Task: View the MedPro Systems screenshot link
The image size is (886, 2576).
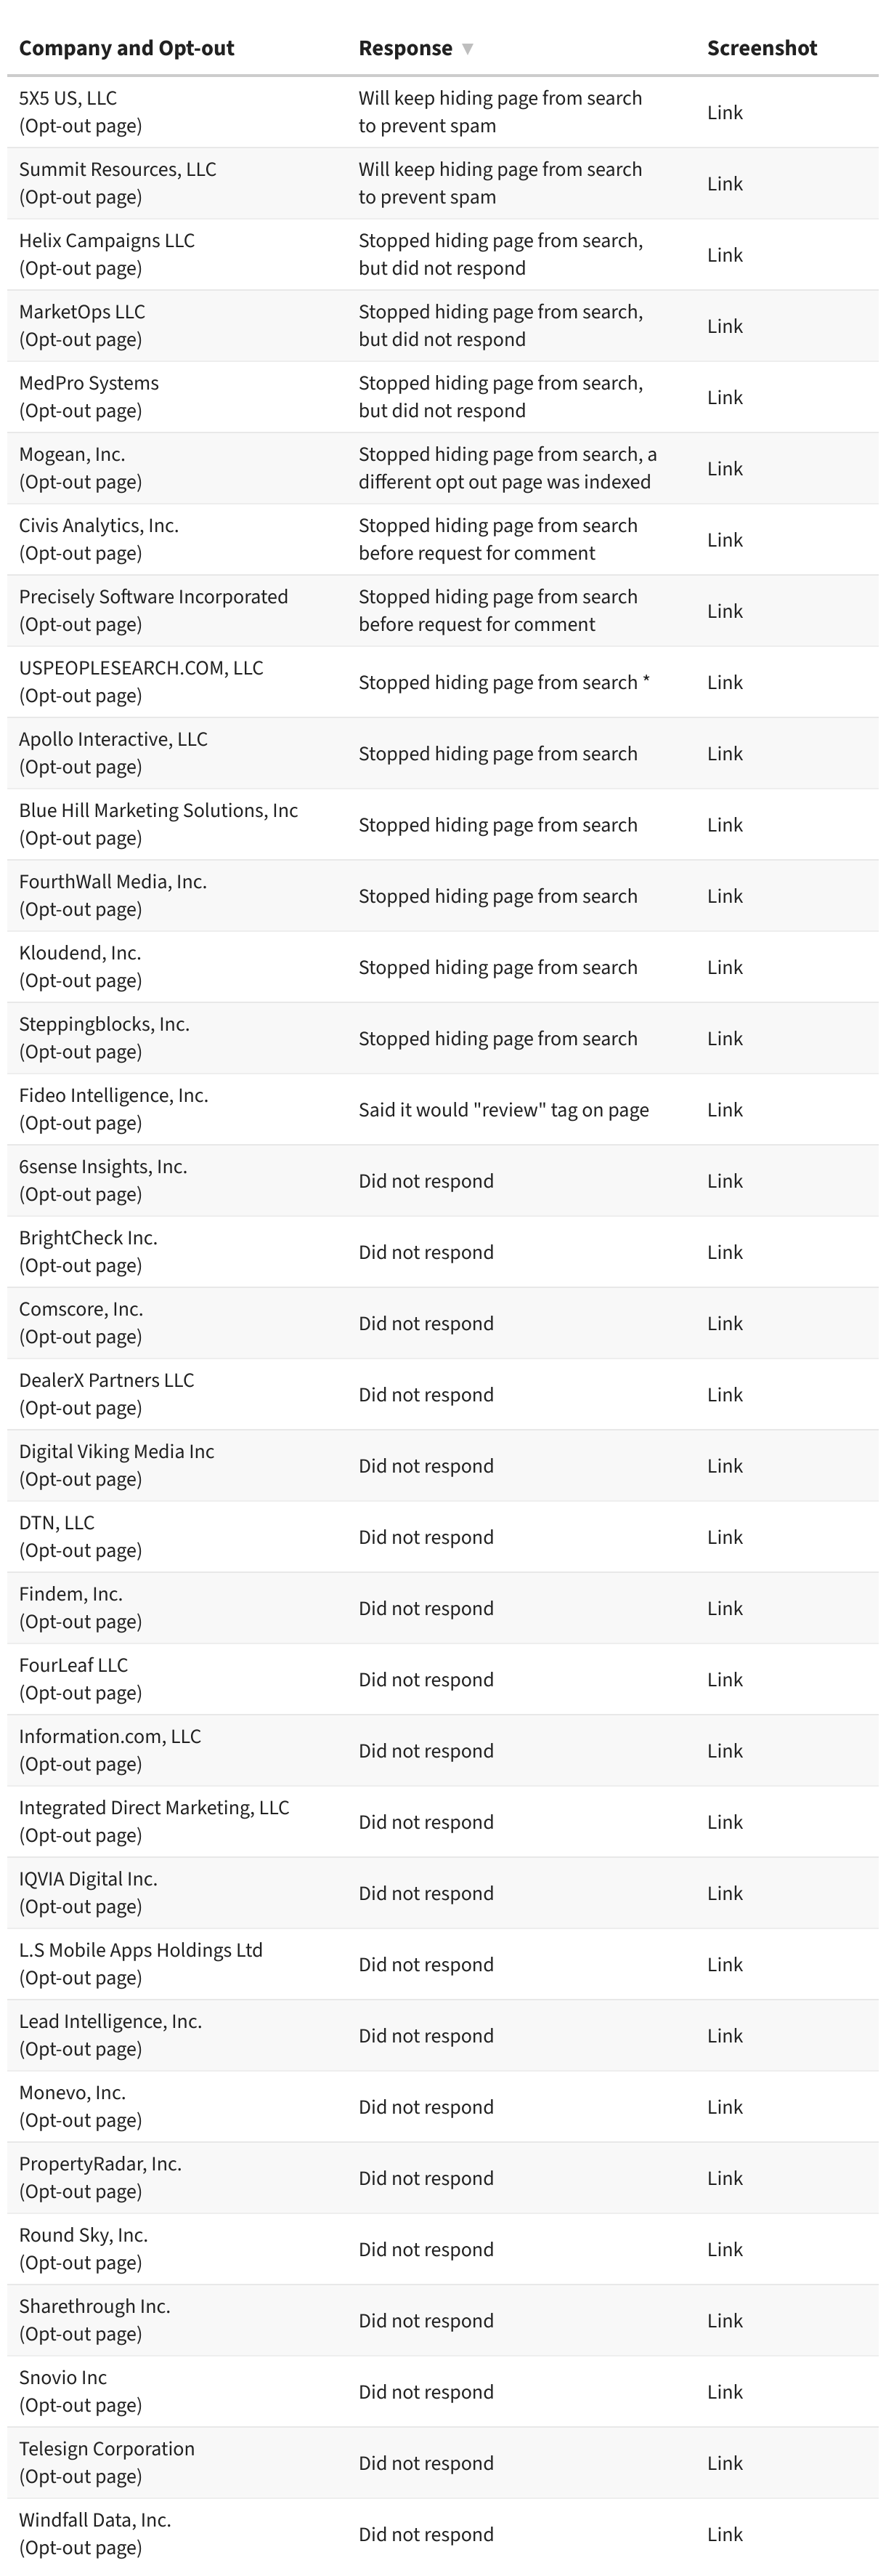Action: click(724, 398)
